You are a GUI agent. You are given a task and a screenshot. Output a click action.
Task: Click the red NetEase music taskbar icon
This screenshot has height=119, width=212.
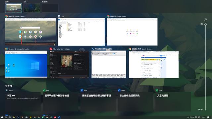[55, 117]
